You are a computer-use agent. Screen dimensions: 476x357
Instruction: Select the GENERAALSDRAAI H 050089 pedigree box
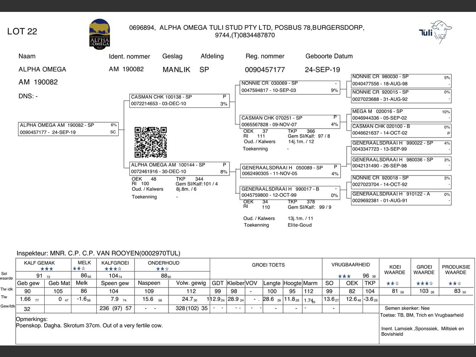(290, 171)
